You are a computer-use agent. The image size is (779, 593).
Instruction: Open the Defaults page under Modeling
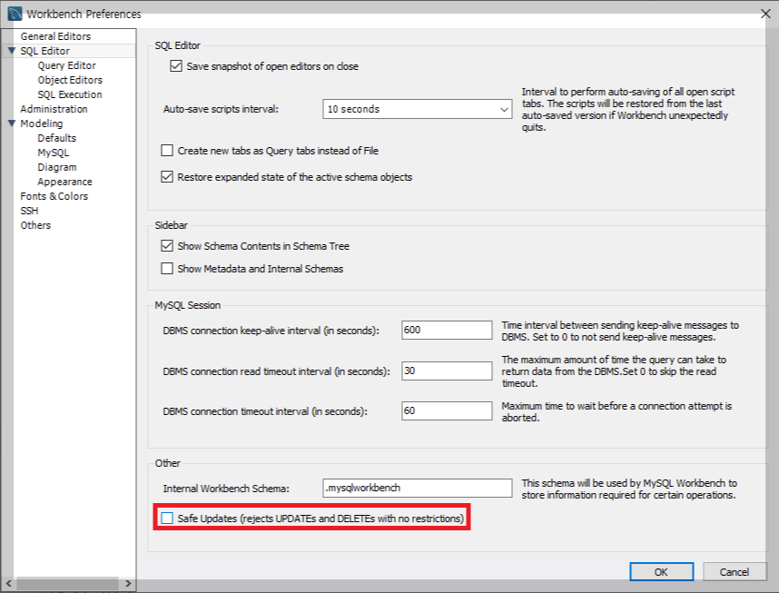click(57, 138)
